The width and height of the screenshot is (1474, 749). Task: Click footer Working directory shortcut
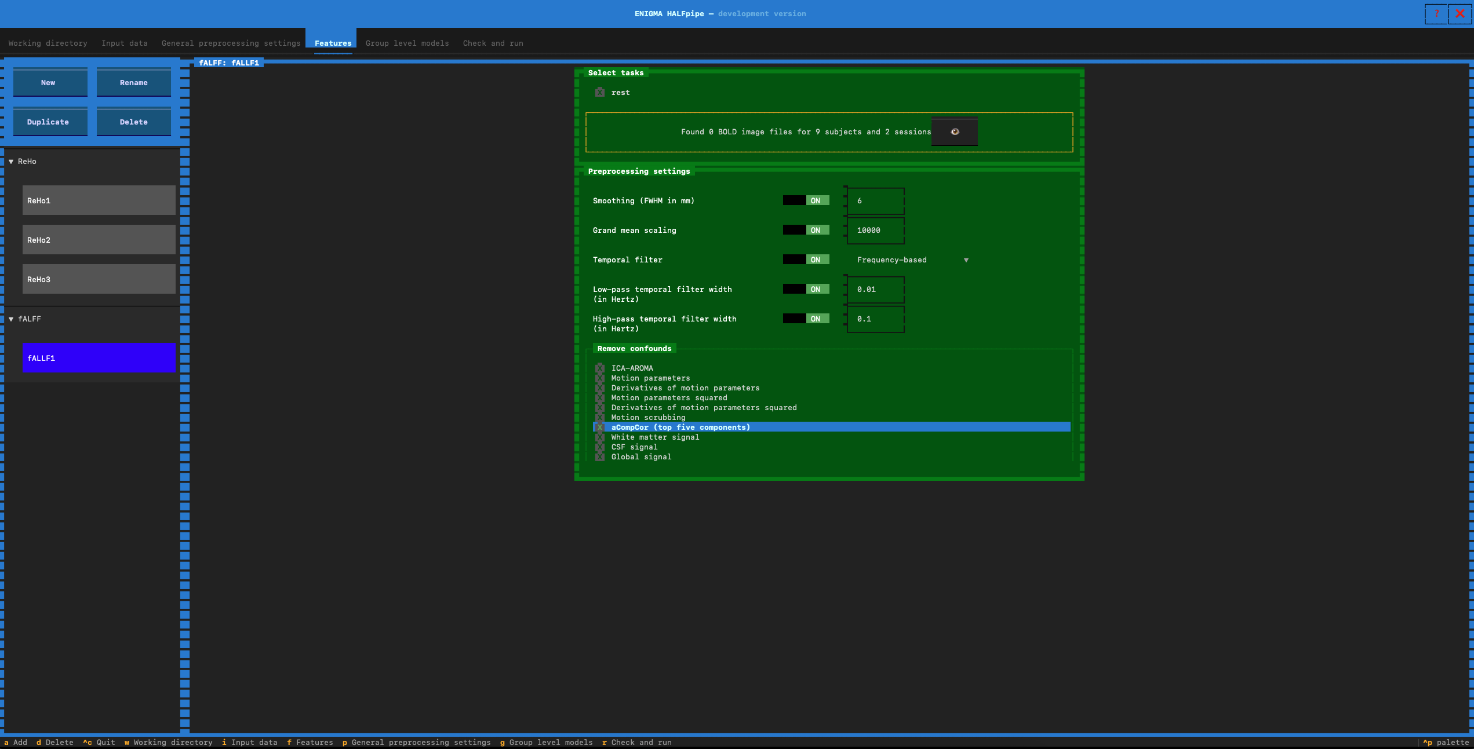click(169, 742)
